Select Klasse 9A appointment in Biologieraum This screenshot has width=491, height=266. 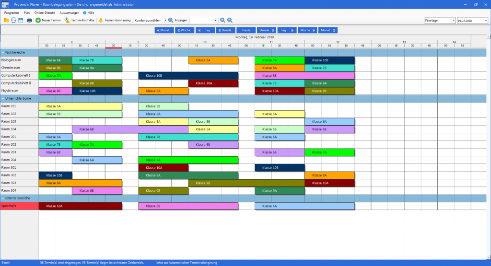56,60
